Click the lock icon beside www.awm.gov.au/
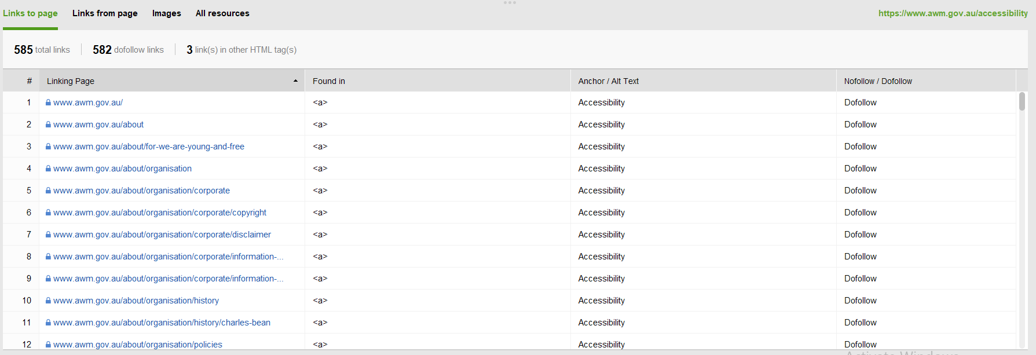The height and width of the screenshot is (355, 1036). coord(48,103)
